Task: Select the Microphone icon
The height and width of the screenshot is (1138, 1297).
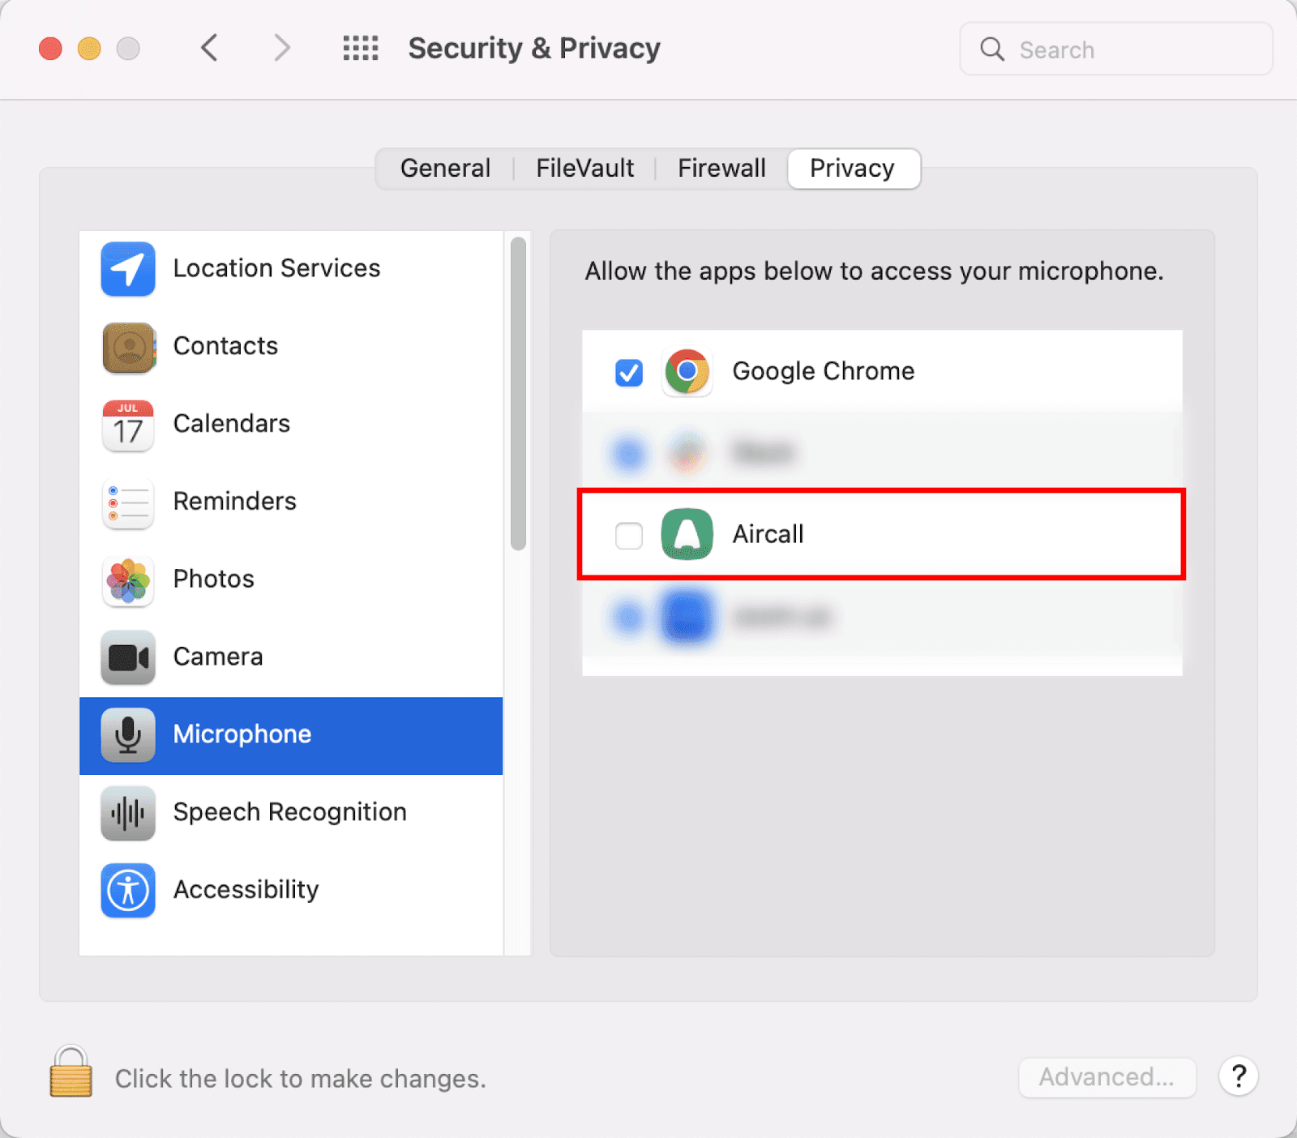Action: point(127,735)
